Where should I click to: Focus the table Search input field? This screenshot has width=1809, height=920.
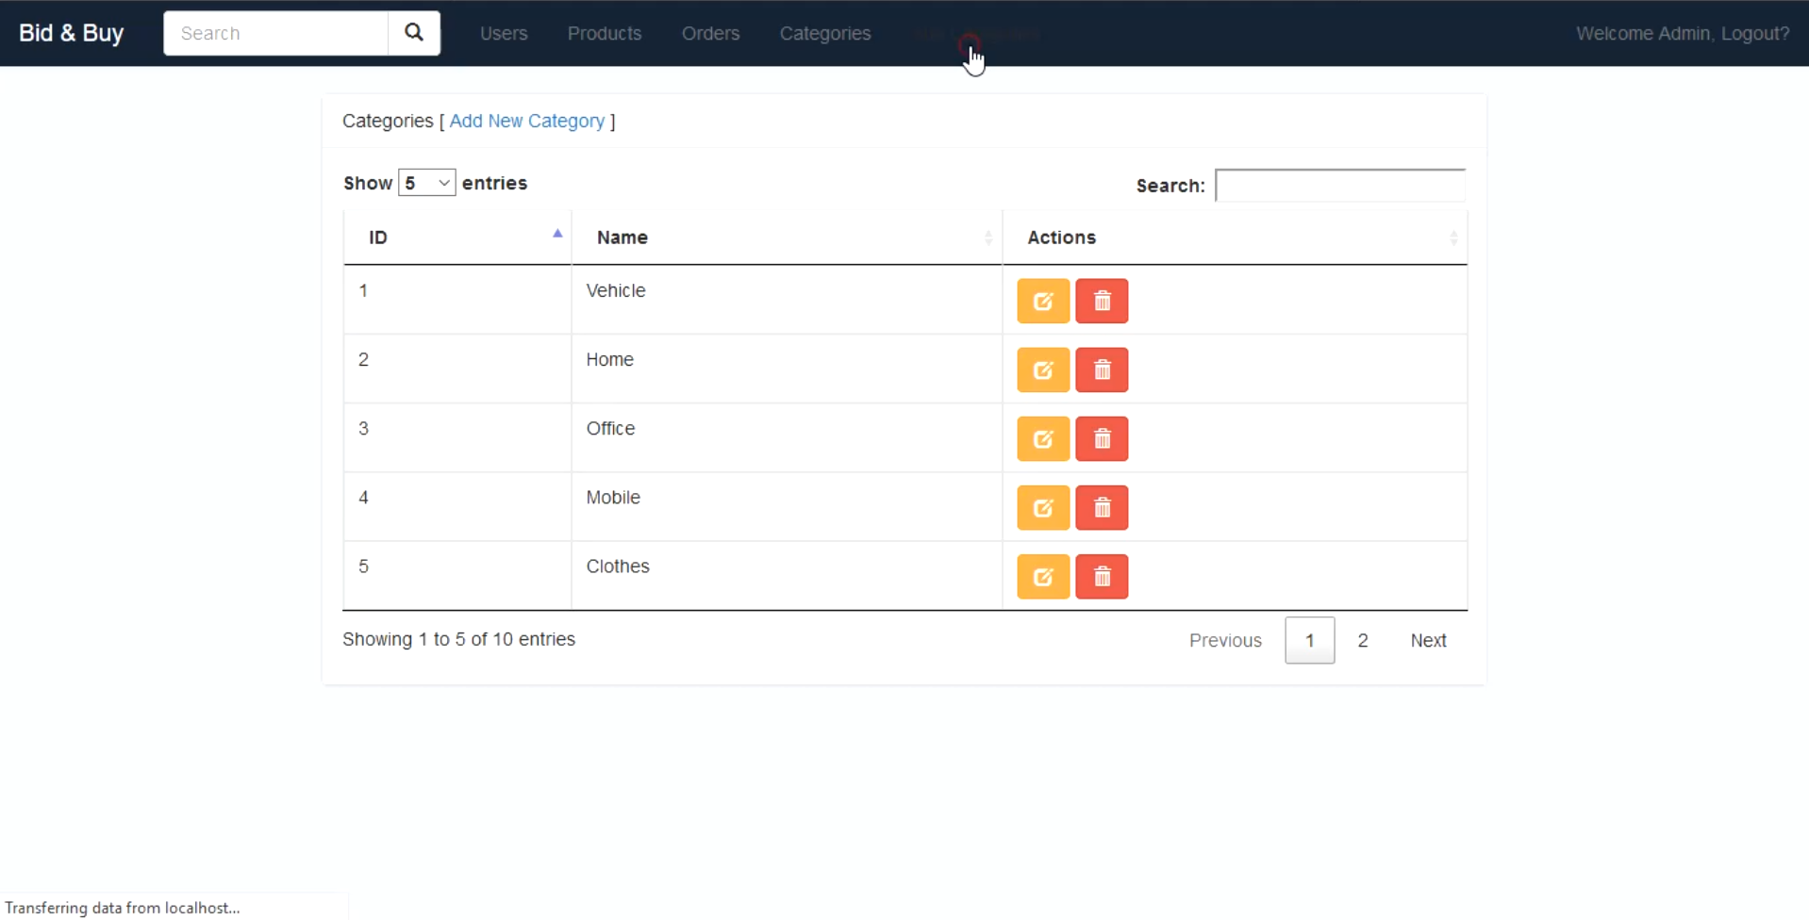[1339, 186]
